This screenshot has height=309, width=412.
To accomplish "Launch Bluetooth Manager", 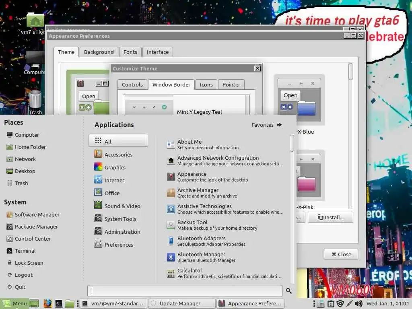I will (x=225, y=257).
